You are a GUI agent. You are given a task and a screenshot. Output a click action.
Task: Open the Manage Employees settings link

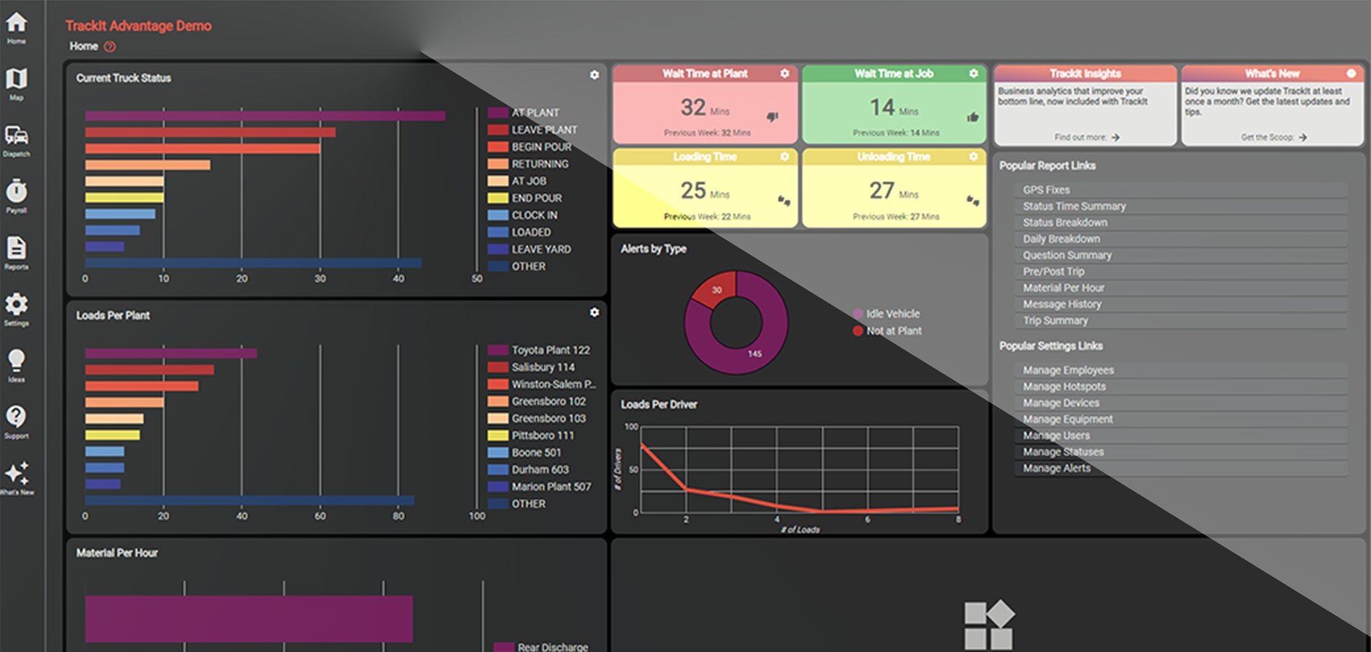click(1068, 370)
